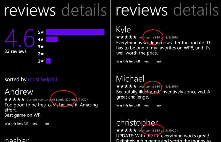Mark Andrew's review as helpful with yes
This screenshot has height=142, width=221.
pyautogui.click(x=35, y=124)
